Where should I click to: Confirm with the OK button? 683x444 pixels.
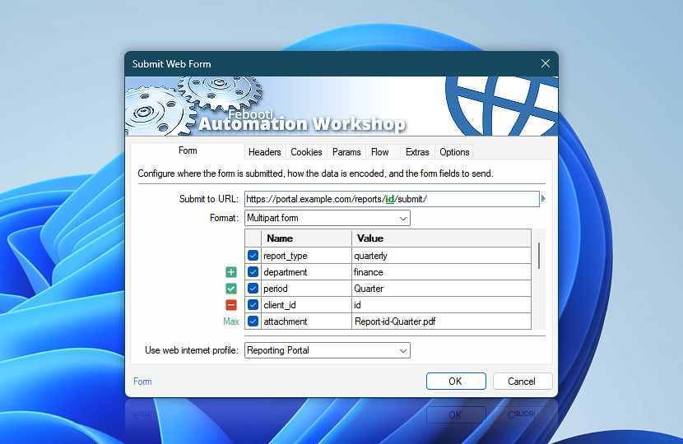click(456, 382)
